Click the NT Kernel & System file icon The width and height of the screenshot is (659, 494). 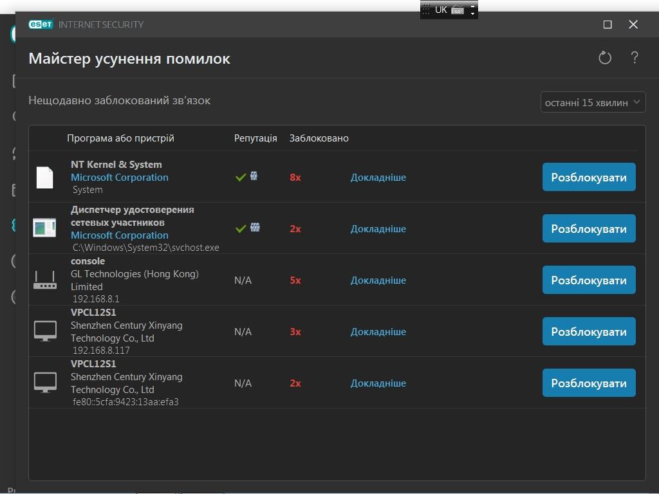coord(44,178)
